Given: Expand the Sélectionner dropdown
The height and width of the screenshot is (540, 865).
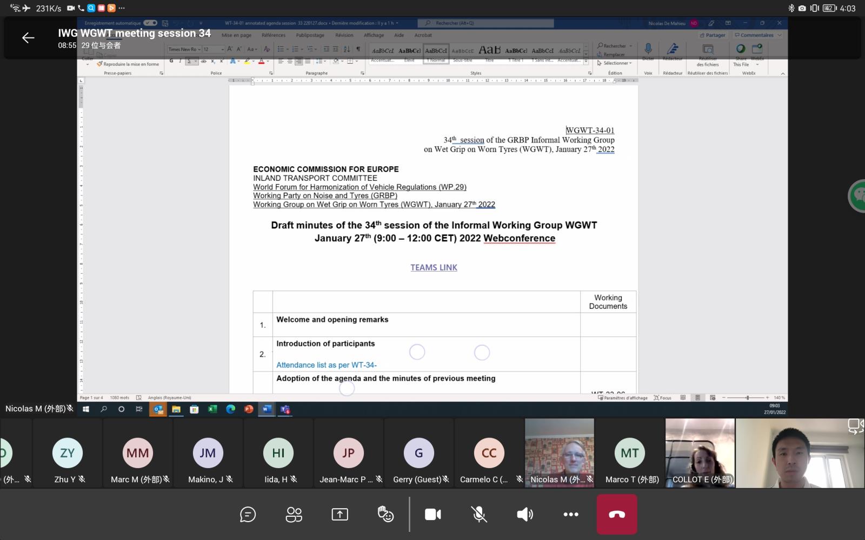Looking at the screenshot, I should pos(617,63).
